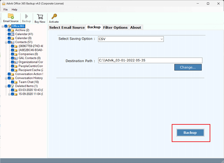Image resolution: width=224 pixels, height=163 pixels.
Task: Click the Activate key icon
Action: [x=54, y=17]
